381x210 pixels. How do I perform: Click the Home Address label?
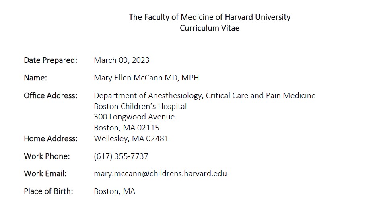pyautogui.click(x=50, y=139)
